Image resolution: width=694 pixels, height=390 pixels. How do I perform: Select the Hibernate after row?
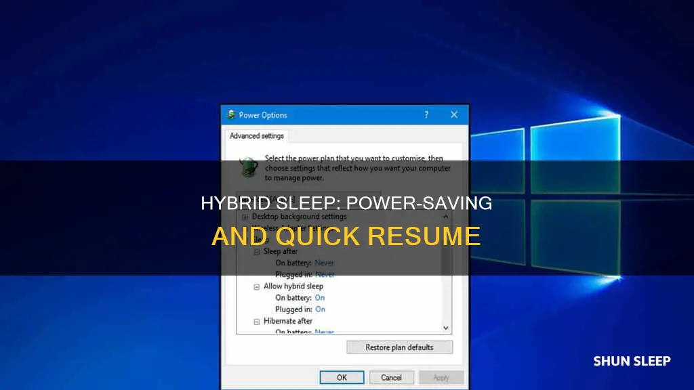pos(288,322)
